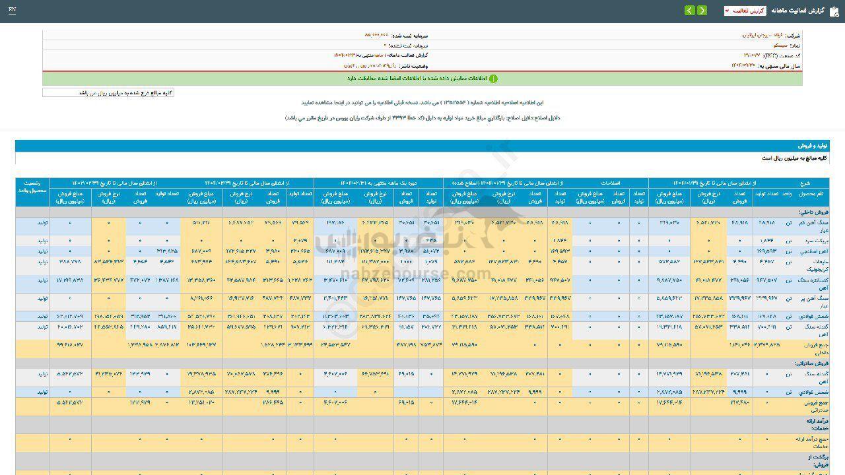Click the green verification banner message text
The width and height of the screenshot is (845, 475).
click(417, 79)
